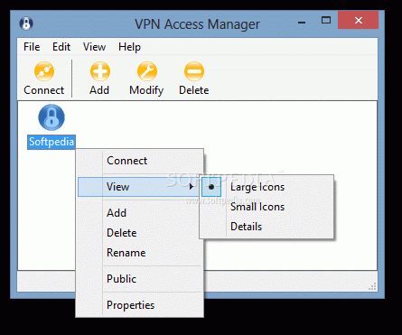Click the Add toolbar plus icon
This screenshot has height=335, width=402.
coord(100,71)
